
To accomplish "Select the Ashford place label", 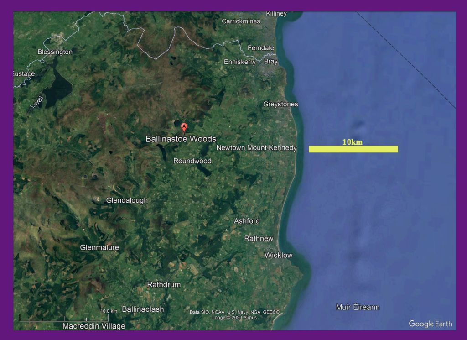I will point(247,221).
